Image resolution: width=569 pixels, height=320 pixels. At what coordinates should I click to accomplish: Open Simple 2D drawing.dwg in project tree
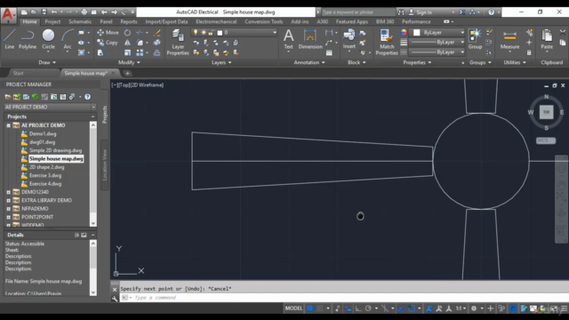click(x=55, y=150)
